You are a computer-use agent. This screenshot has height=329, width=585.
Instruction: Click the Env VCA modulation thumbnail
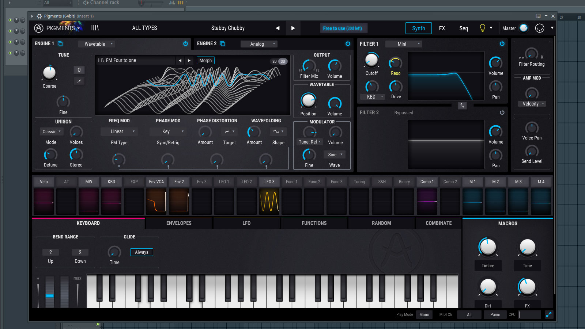coord(156,201)
